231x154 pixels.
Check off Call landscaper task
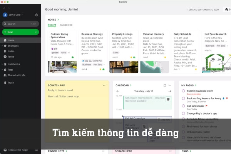pos(183,106)
